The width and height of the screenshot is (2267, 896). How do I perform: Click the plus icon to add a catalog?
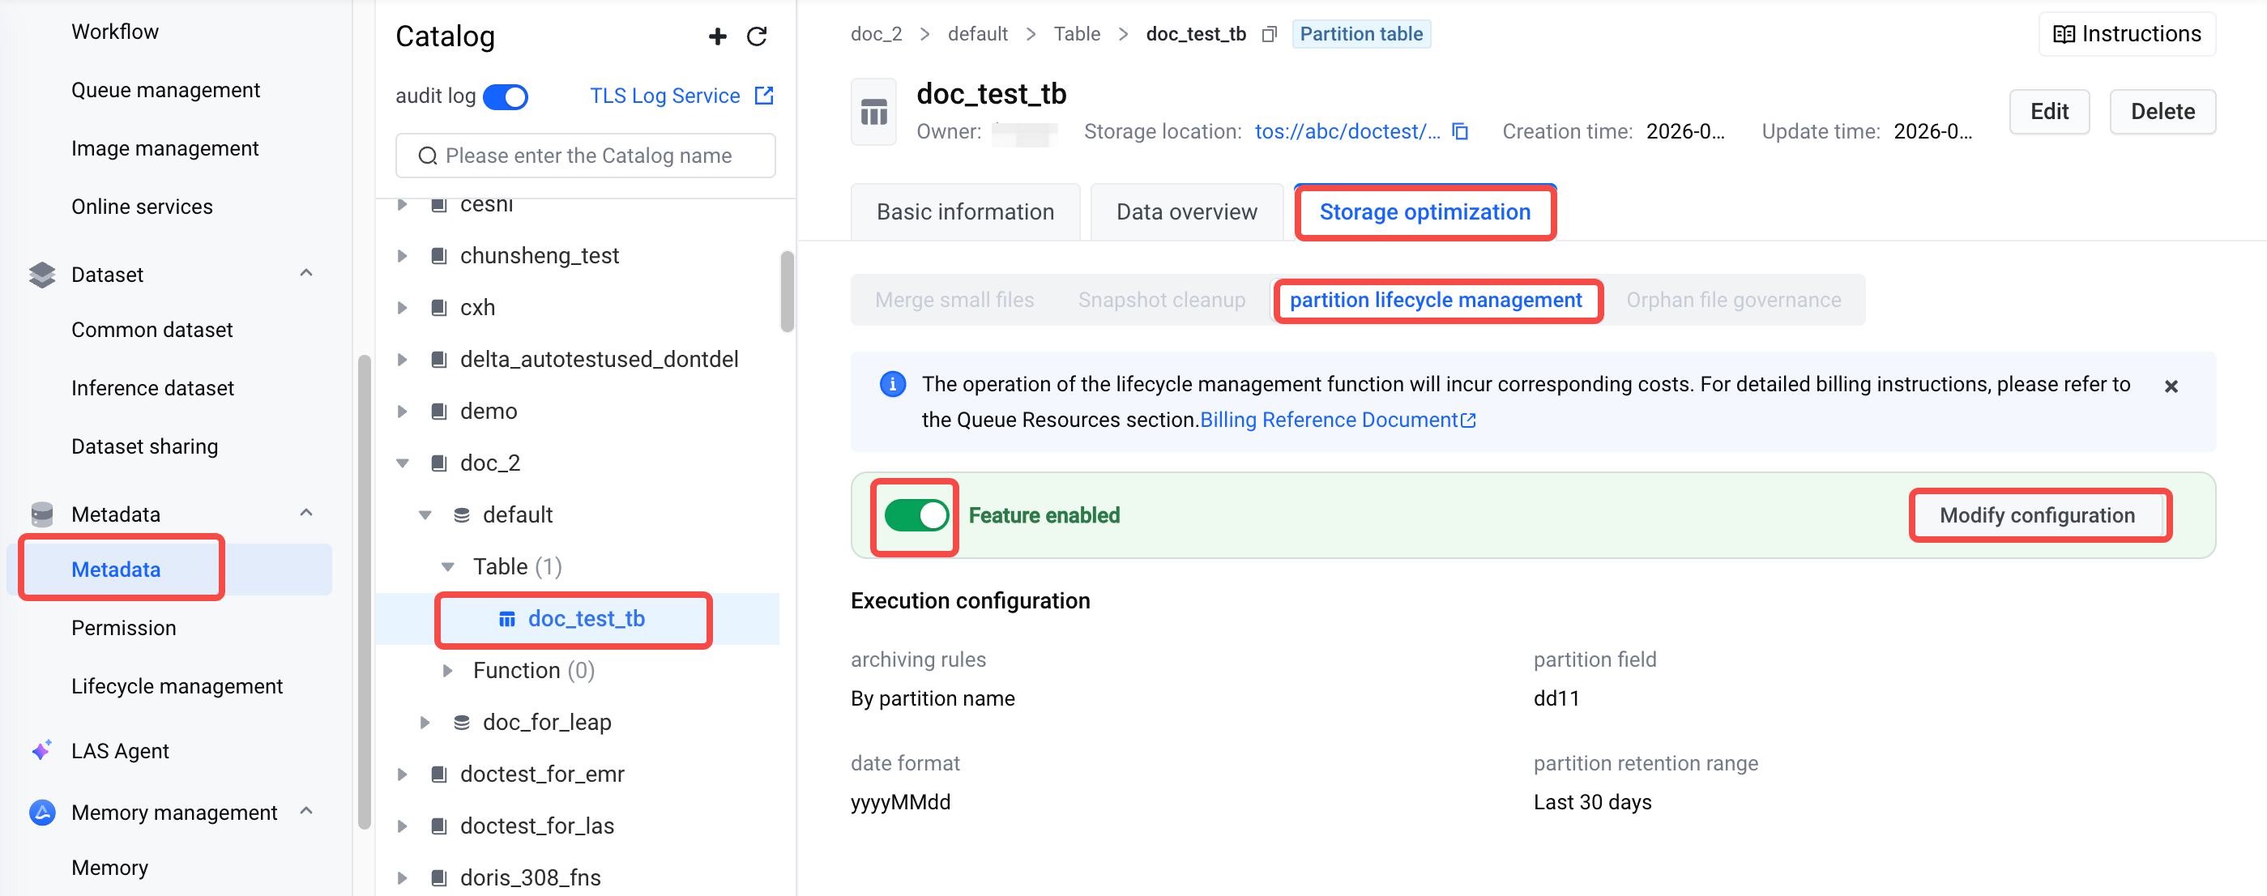(x=717, y=36)
